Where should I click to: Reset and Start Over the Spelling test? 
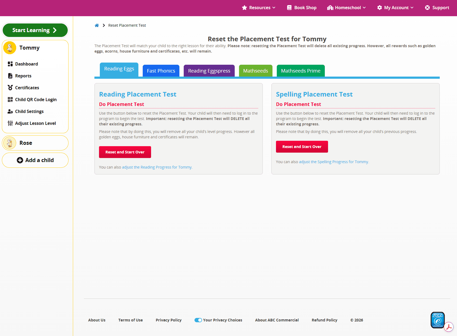pyautogui.click(x=302, y=147)
